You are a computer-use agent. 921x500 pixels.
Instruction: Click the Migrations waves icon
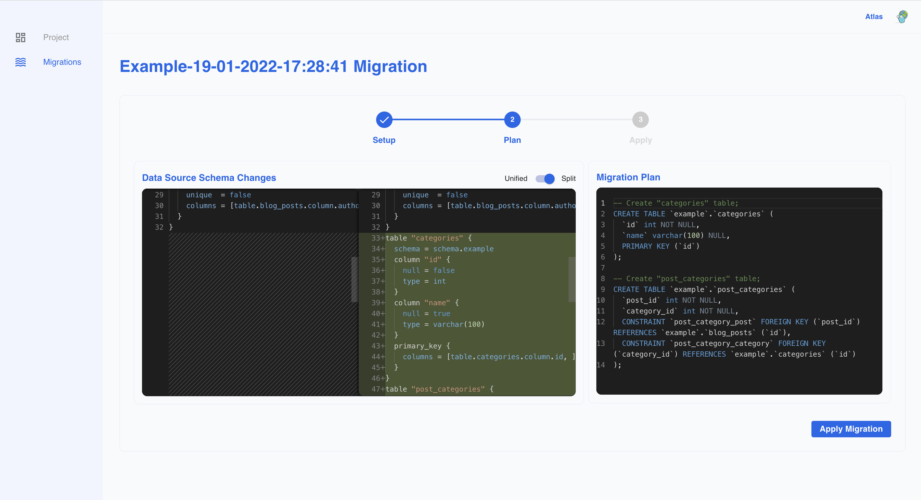click(21, 62)
